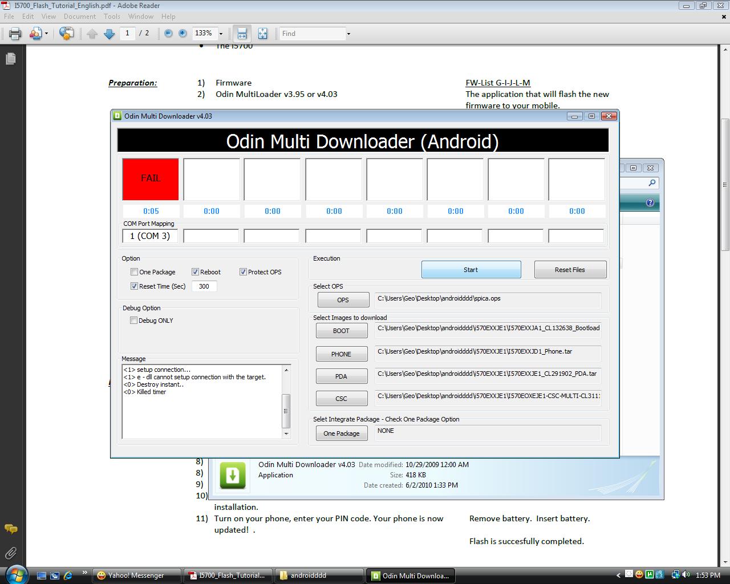The image size is (730, 584).
Task: Go to next page arrow icon
Action: pos(109,34)
